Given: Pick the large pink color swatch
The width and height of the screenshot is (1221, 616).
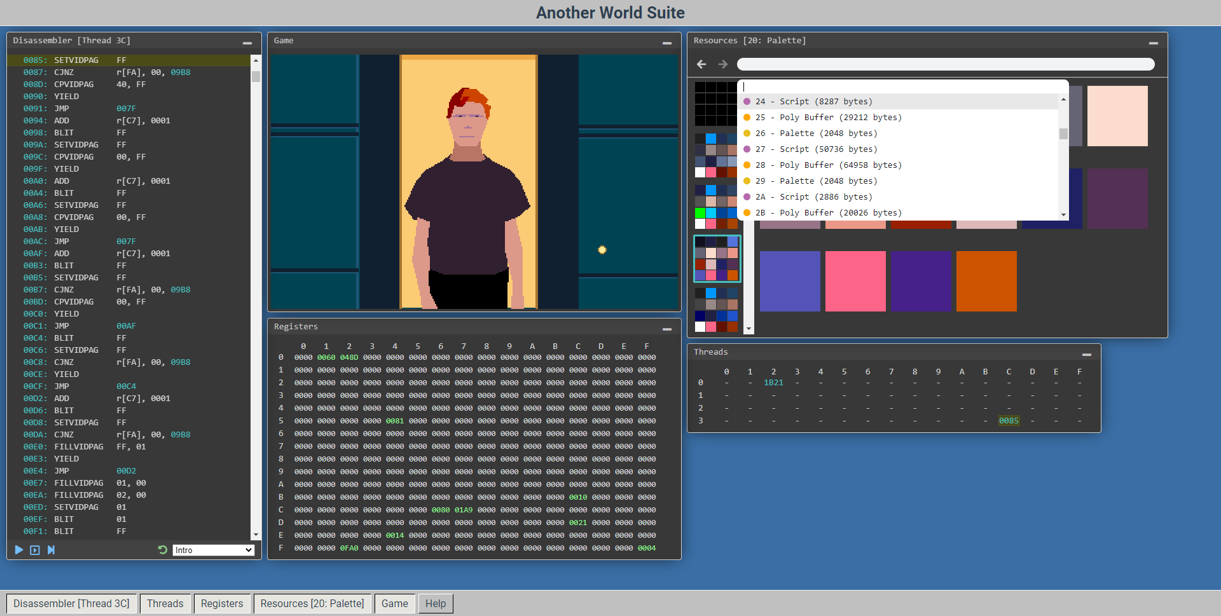Looking at the screenshot, I should 855,281.
